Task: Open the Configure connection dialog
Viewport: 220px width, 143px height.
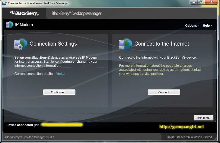Action: tap(59, 92)
